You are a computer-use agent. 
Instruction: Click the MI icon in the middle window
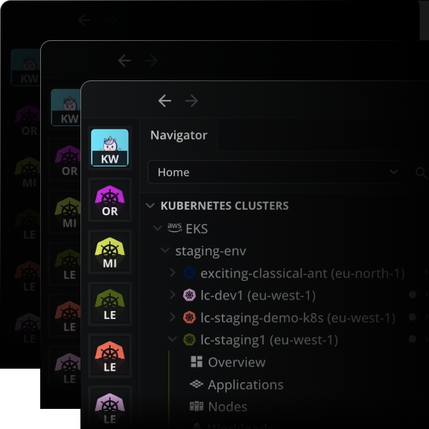(x=68, y=212)
